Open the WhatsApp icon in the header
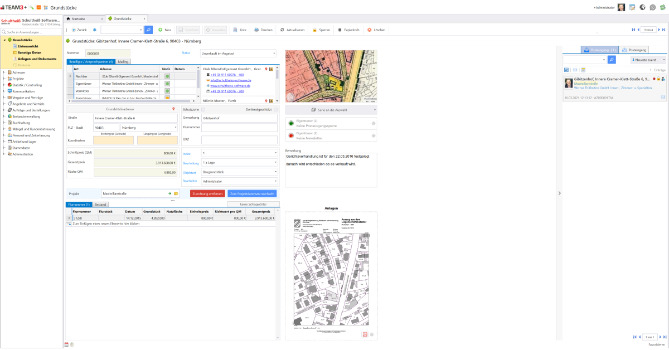This screenshot has width=669, height=350. point(652,7)
